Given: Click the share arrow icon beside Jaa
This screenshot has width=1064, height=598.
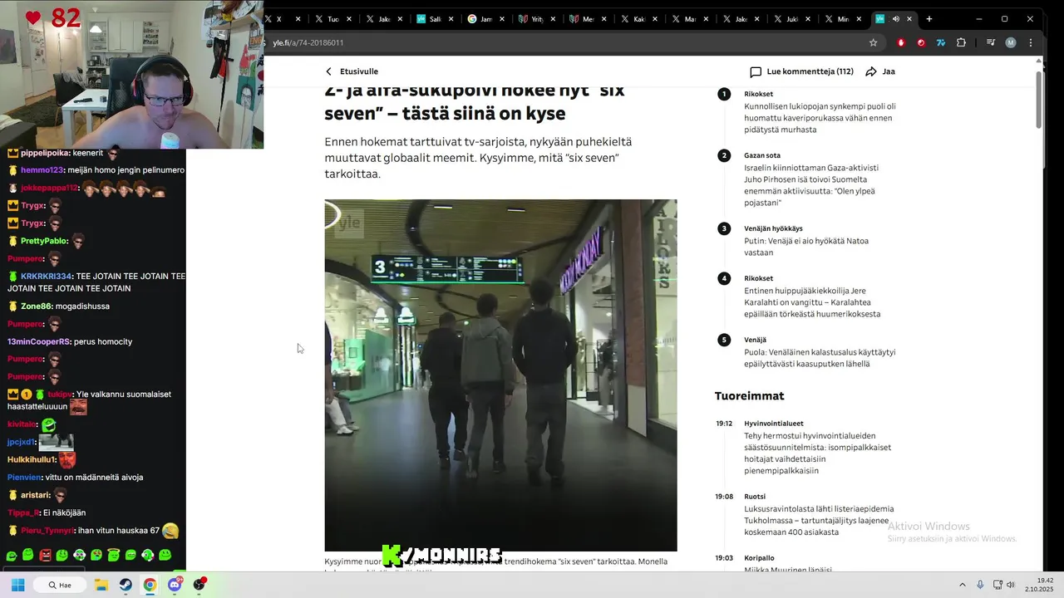Looking at the screenshot, I should pos(871,71).
